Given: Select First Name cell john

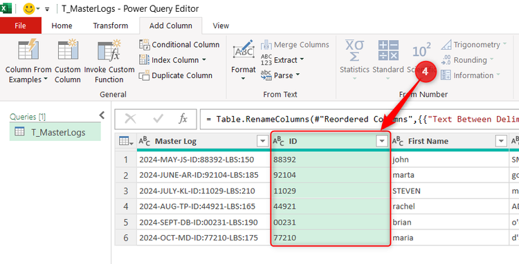Looking at the screenshot, I should tap(450, 160).
